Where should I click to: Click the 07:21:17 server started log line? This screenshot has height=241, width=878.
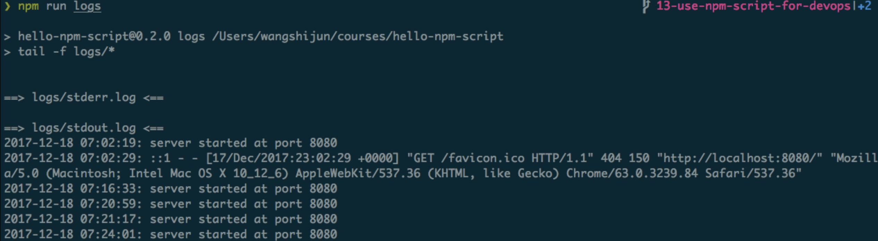[x=170, y=219]
